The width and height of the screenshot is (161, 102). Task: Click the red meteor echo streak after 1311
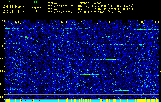26,37
